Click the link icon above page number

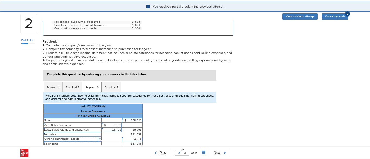pos(182,149)
